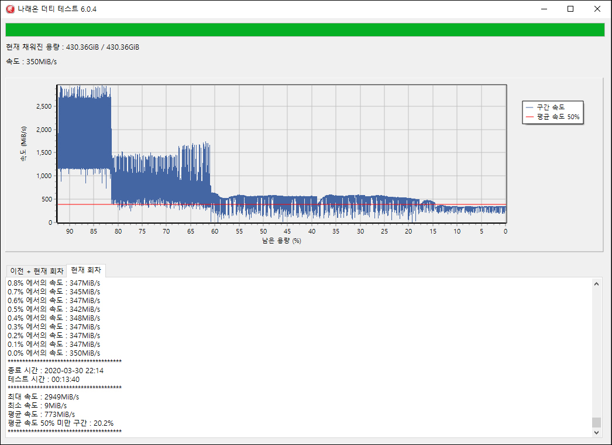The height and width of the screenshot is (445, 612).
Task: Click the green fill progress bar
Action: 305,30
